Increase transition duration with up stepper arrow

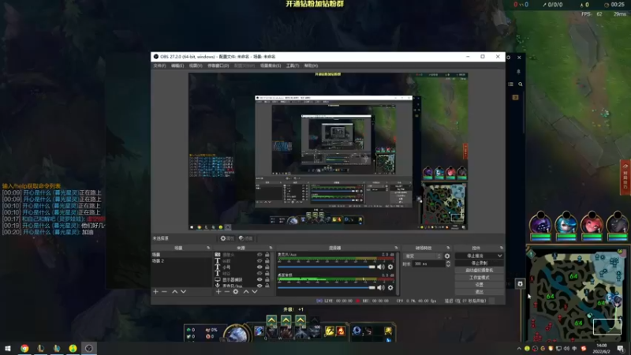click(x=448, y=262)
